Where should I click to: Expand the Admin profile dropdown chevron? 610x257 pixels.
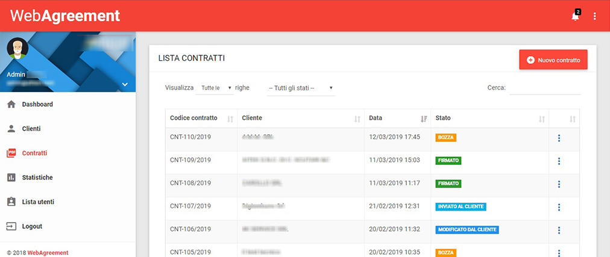tap(125, 84)
